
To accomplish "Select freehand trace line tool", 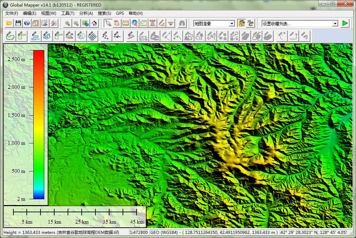I will click(47, 36).
